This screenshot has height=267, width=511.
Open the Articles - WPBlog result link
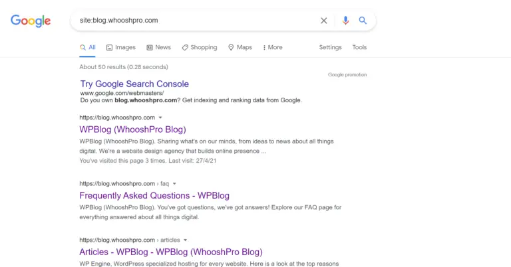171,252
